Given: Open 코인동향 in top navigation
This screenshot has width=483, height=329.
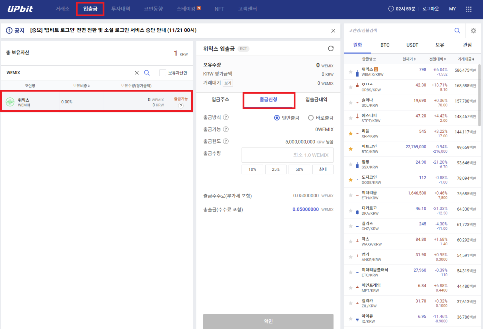Looking at the screenshot, I should point(153,9).
